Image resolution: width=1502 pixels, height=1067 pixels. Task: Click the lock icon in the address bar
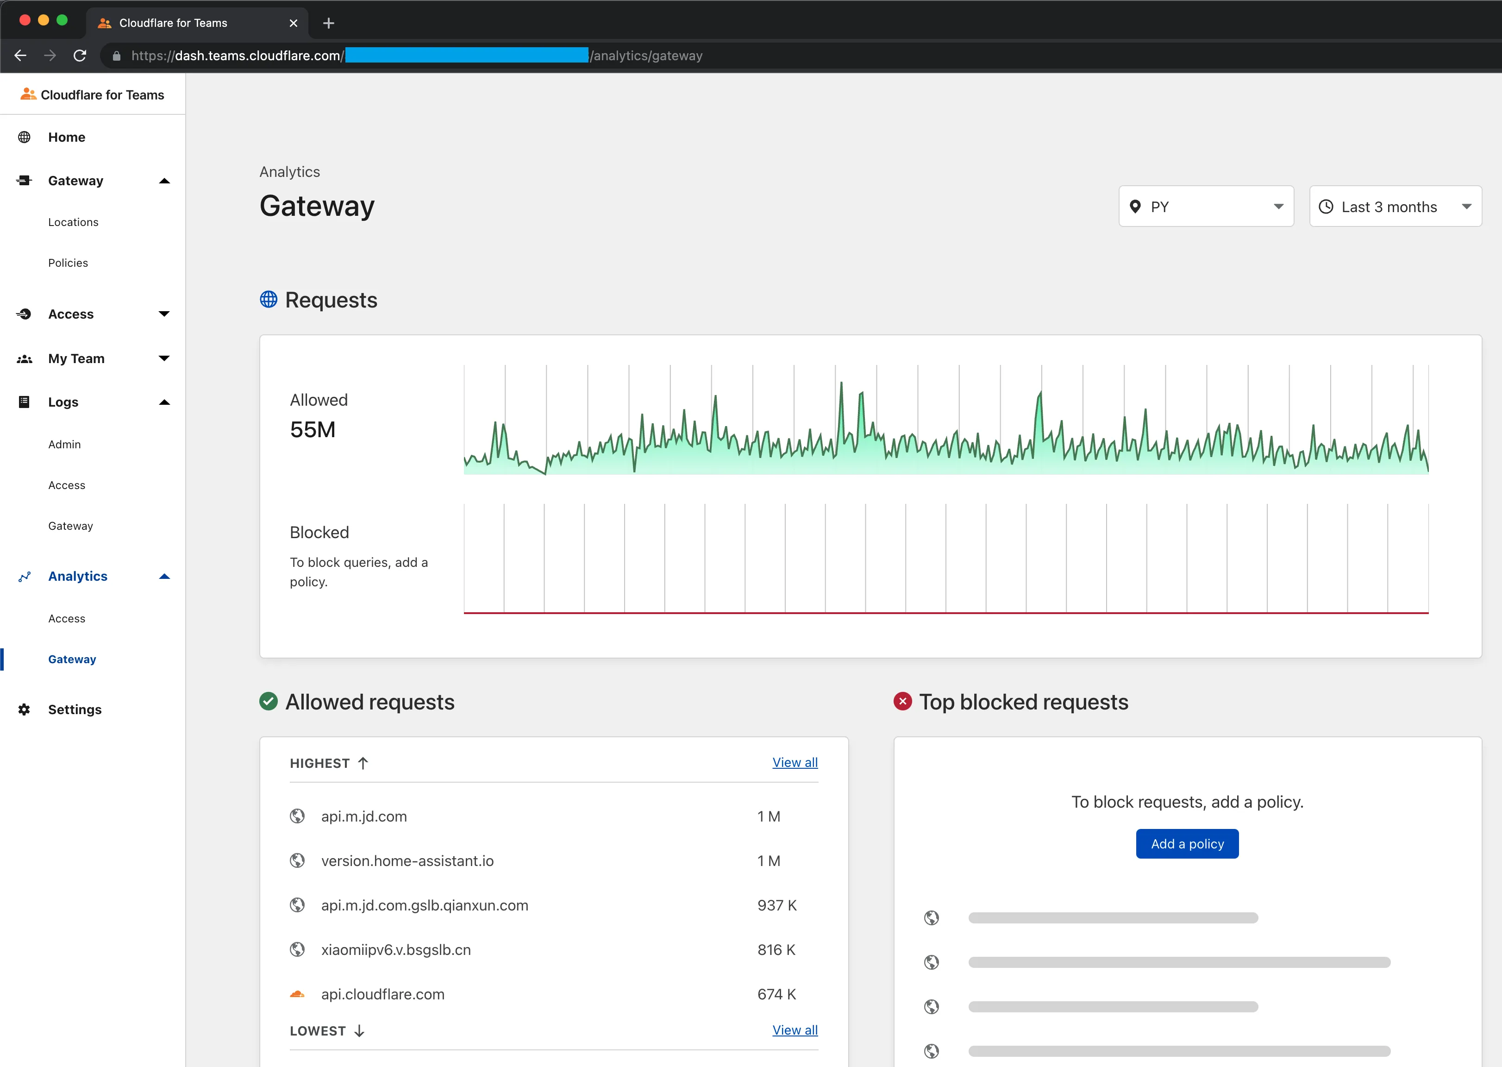[116, 56]
